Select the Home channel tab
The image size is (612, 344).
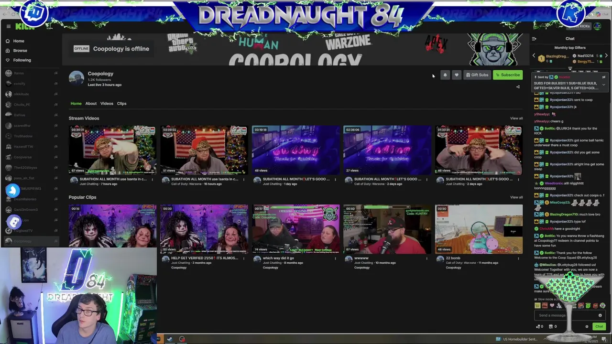pos(76,104)
